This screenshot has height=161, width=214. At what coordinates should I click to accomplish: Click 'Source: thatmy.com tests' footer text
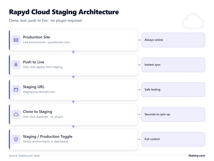click(x=24, y=156)
